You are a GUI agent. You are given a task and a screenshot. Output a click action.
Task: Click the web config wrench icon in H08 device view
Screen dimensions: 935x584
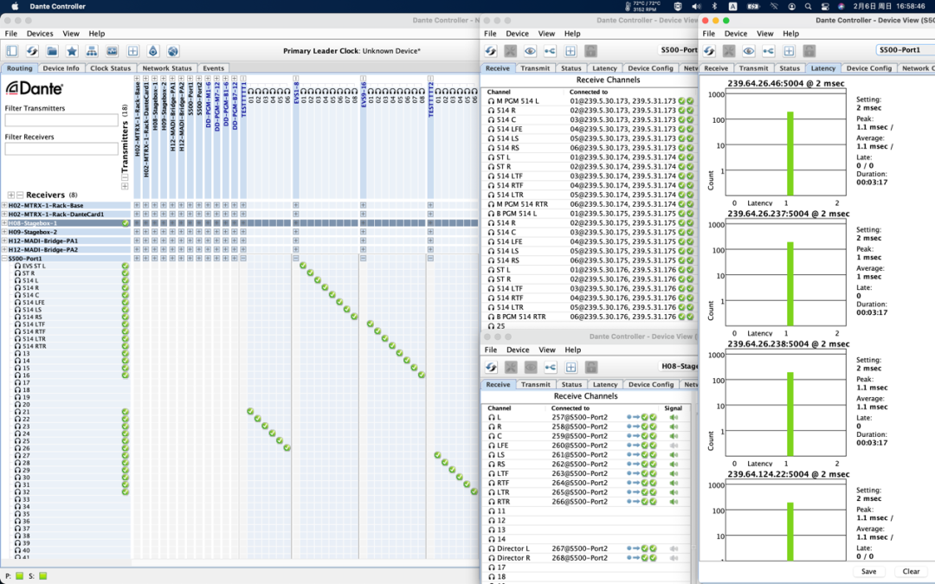tap(511, 367)
